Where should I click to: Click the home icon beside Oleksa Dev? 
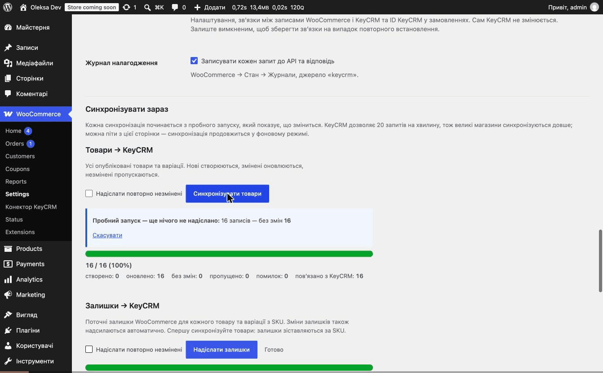pyautogui.click(x=23, y=7)
